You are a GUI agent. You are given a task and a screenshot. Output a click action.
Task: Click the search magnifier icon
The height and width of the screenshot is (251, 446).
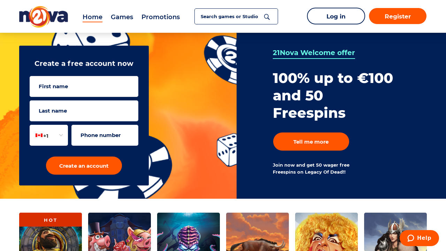267,17
